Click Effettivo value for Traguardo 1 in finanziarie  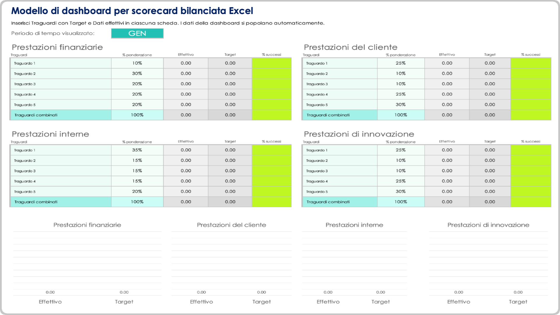[186, 63]
